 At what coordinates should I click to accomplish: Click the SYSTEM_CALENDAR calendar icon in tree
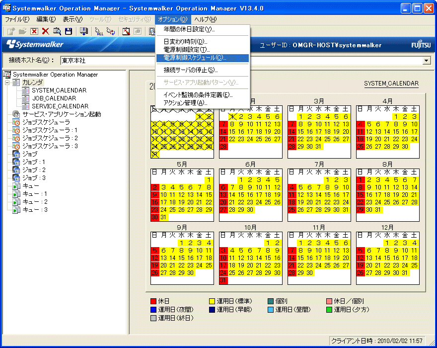click(26, 90)
